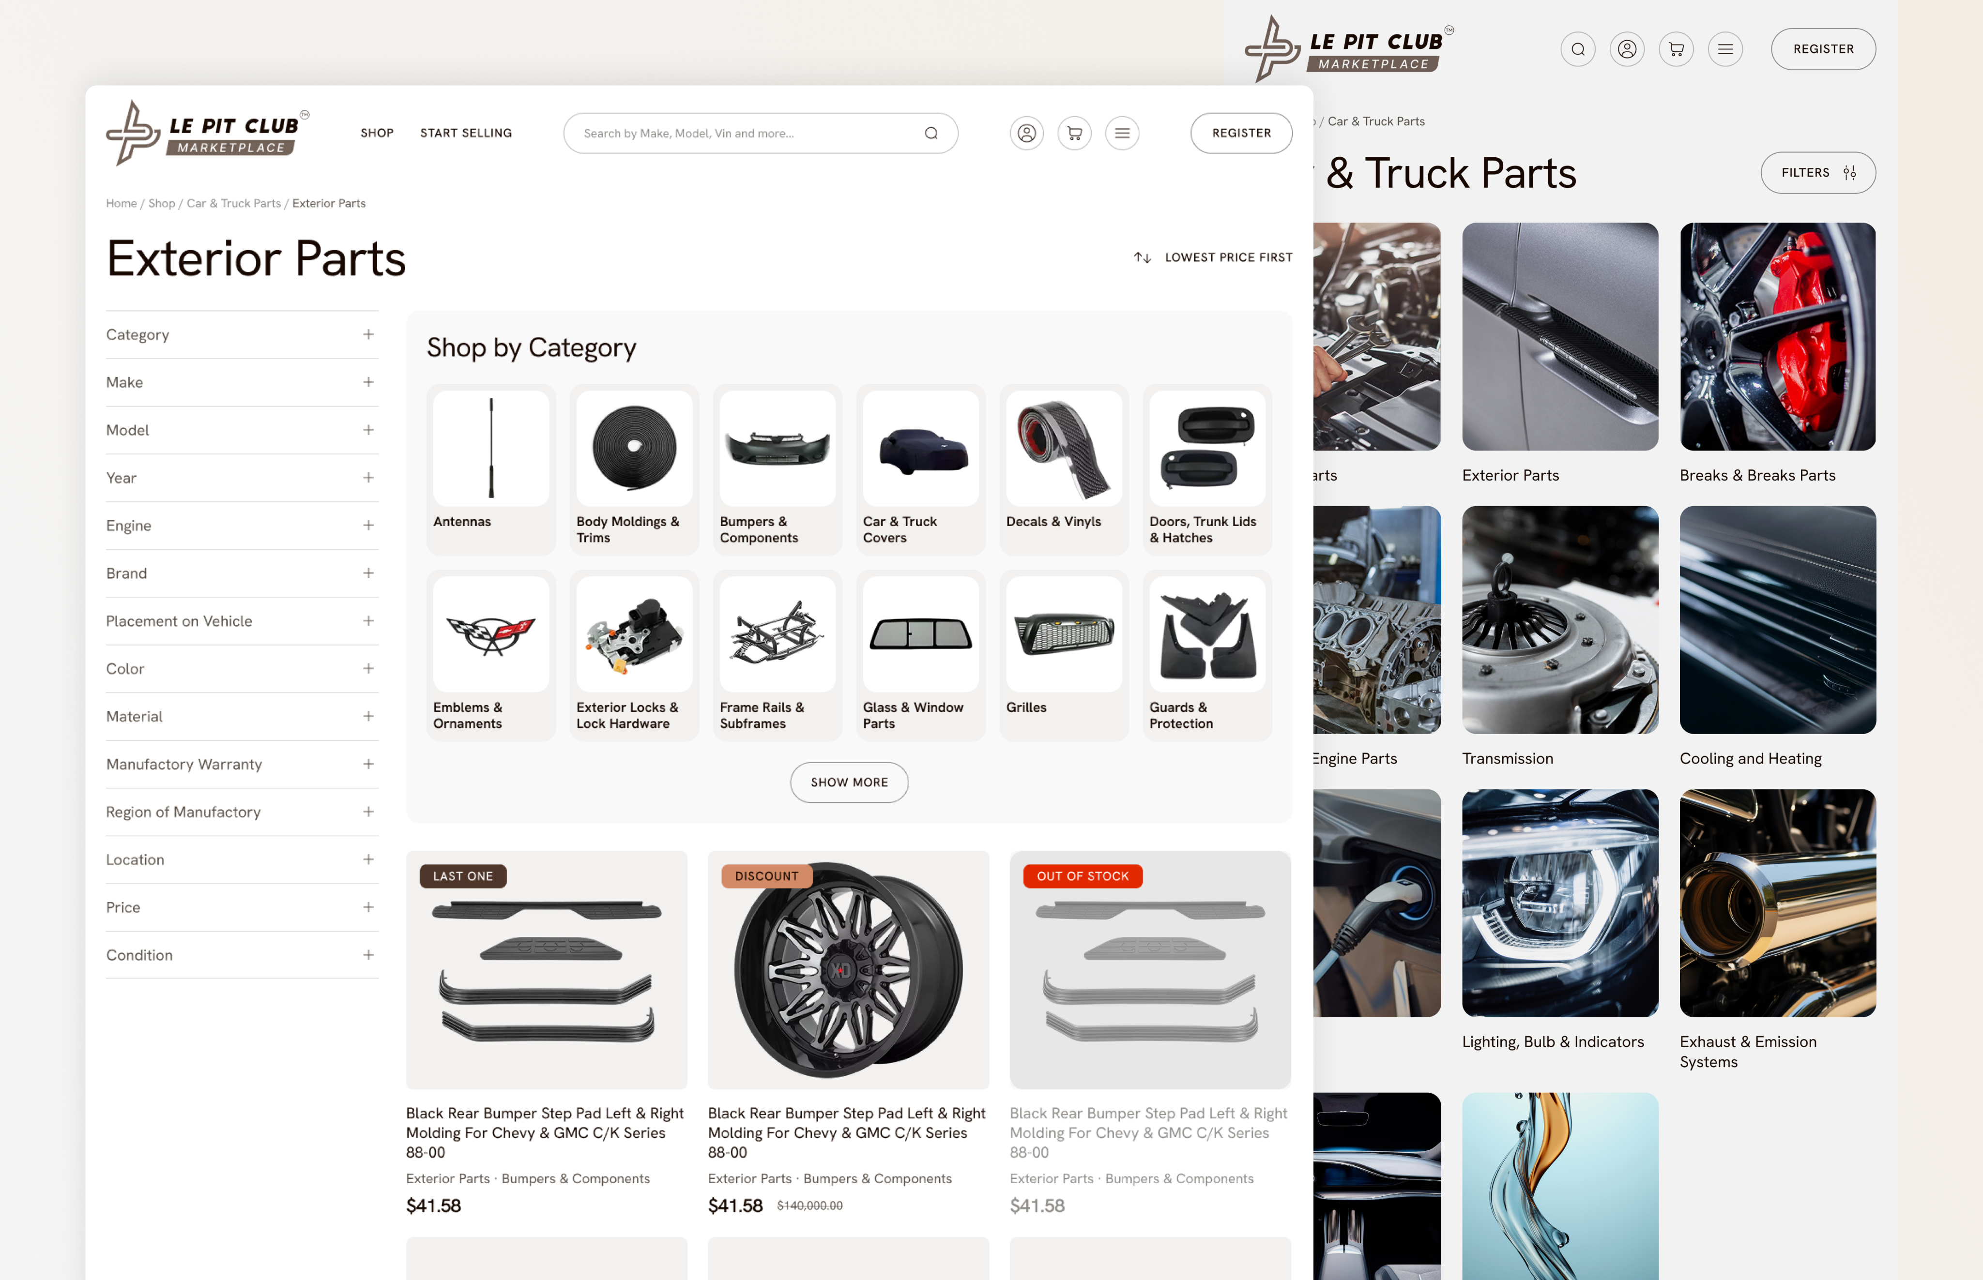The image size is (1983, 1280).
Task: Expand the Make filter
Action: [x=242, y=382]
